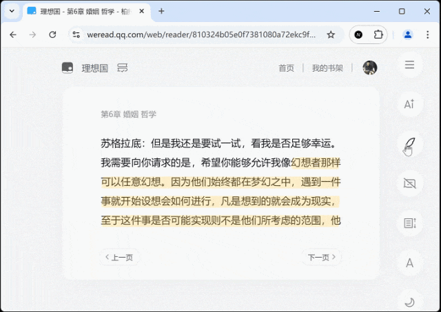The width and height of the screenshot is (441, 312).
Task: Click the chapter title 第6章 婚姻 哲学
Action: (x=129, y=114)
